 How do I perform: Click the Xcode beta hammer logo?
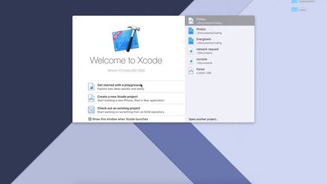(126, 39)
